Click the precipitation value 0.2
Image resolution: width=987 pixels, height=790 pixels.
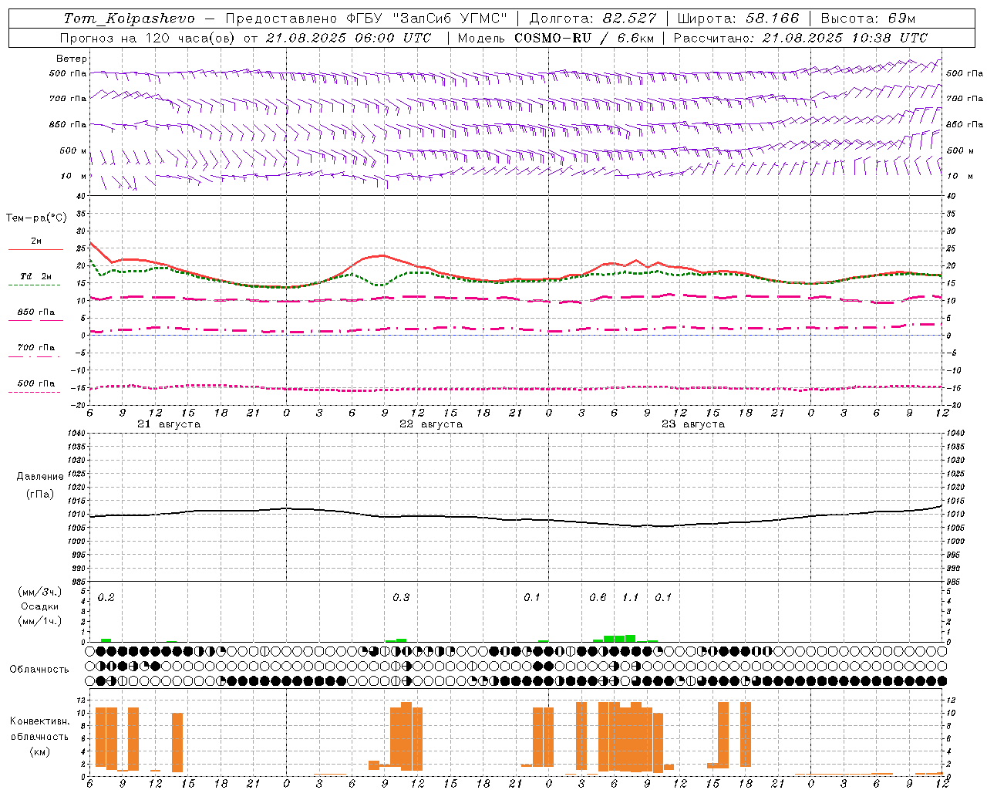[106, 597]
